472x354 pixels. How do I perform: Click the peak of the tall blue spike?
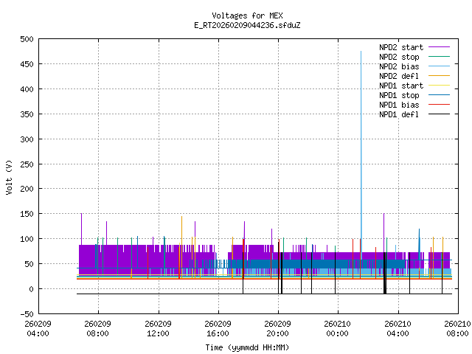pos(361,52)
